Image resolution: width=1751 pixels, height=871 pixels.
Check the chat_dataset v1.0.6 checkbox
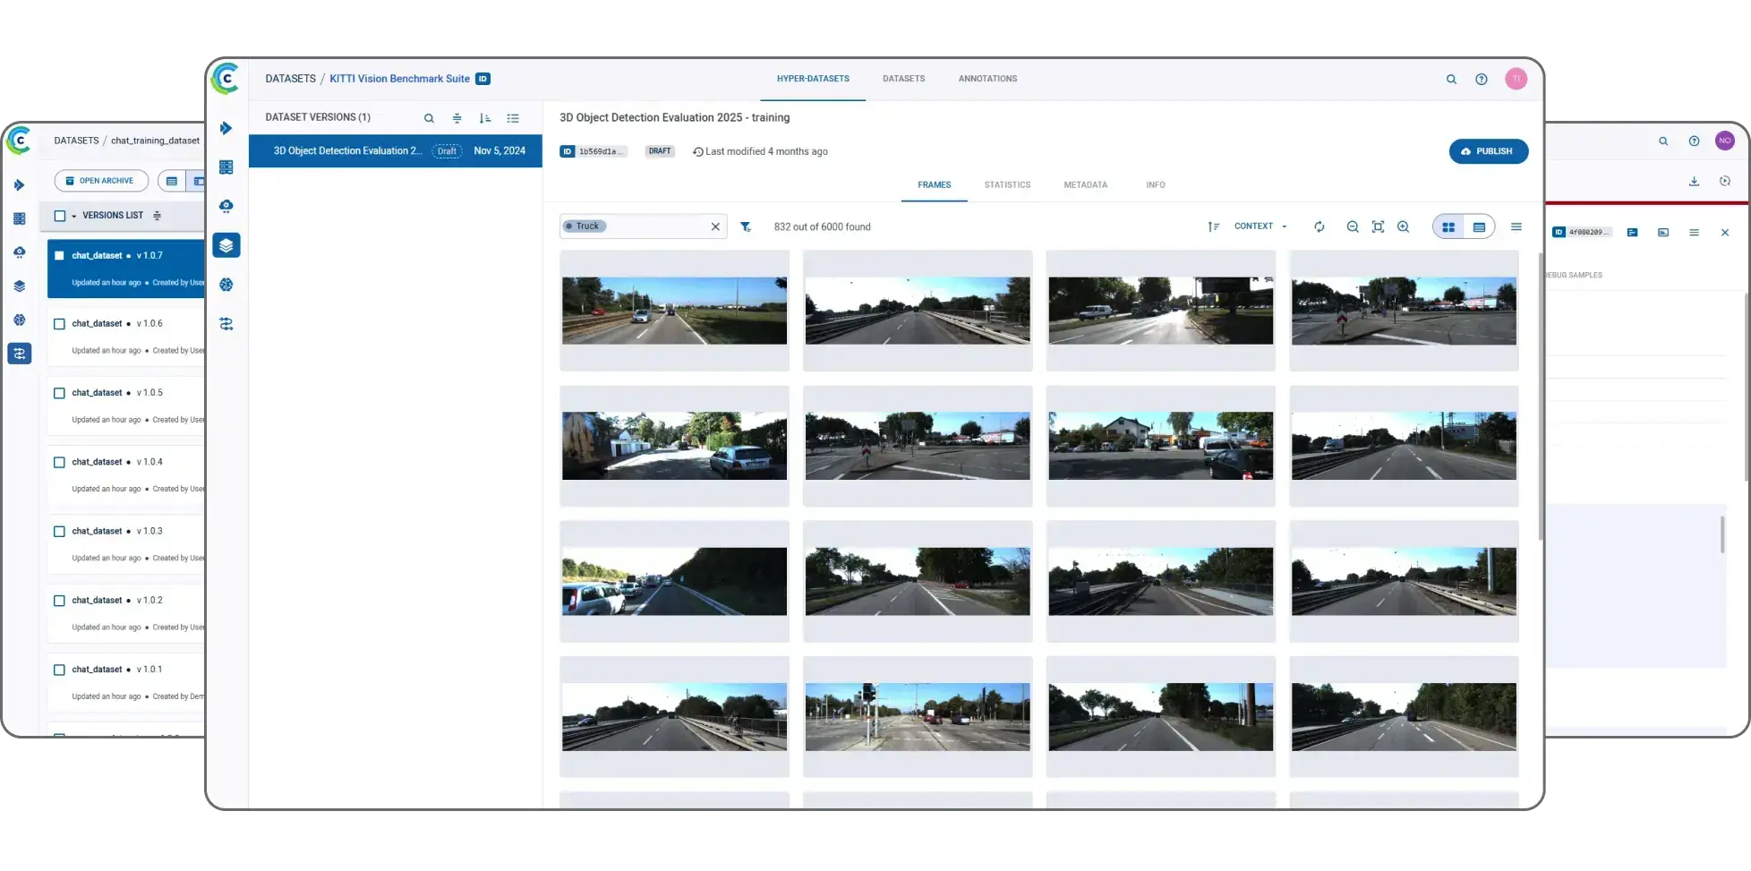click(x=59, y=323)
